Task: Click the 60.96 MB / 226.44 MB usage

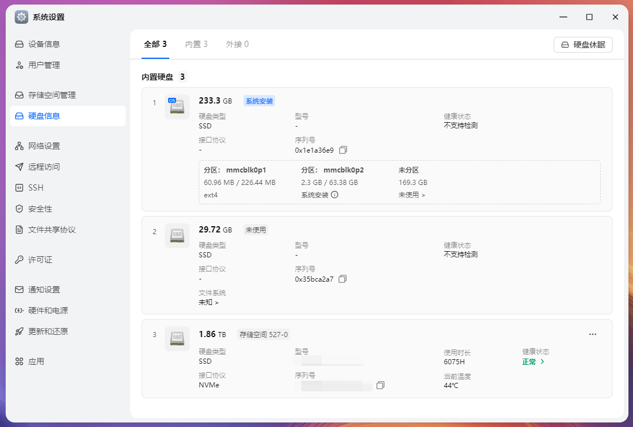Action: [240, 183]
